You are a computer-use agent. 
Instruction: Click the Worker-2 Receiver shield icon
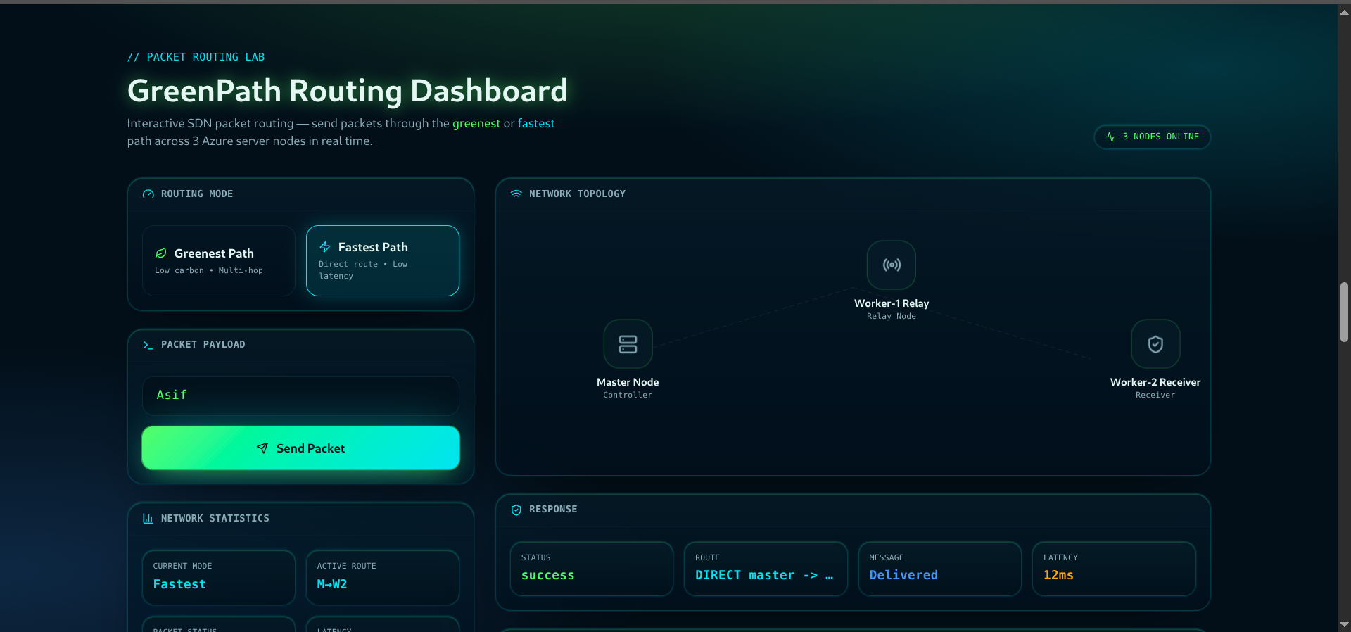[1155, 344]
